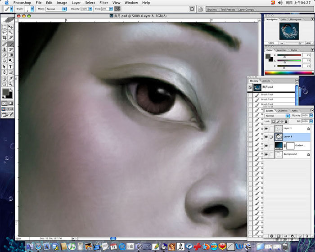Hide the Gradient layer eye
315x252 pixels.
(266, 146)
